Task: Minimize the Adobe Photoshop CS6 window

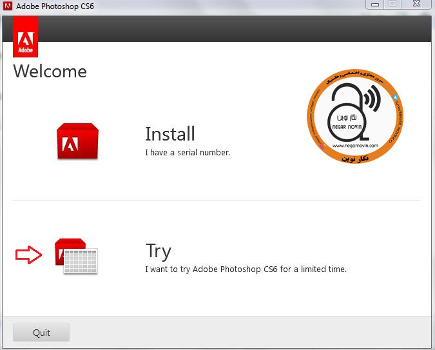Action: click(x=375, y=5)
